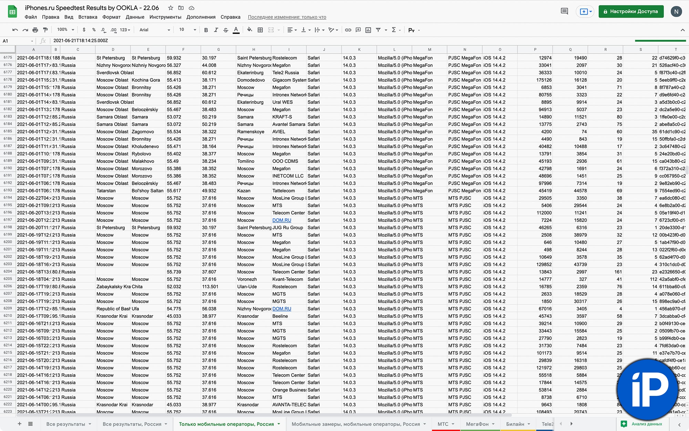689x431 pixels.
Task: Format cells as percent
Action: 94,30
